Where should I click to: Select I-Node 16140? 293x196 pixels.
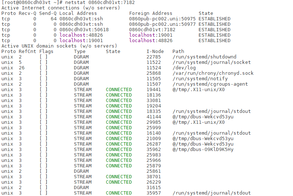(154, 133)
